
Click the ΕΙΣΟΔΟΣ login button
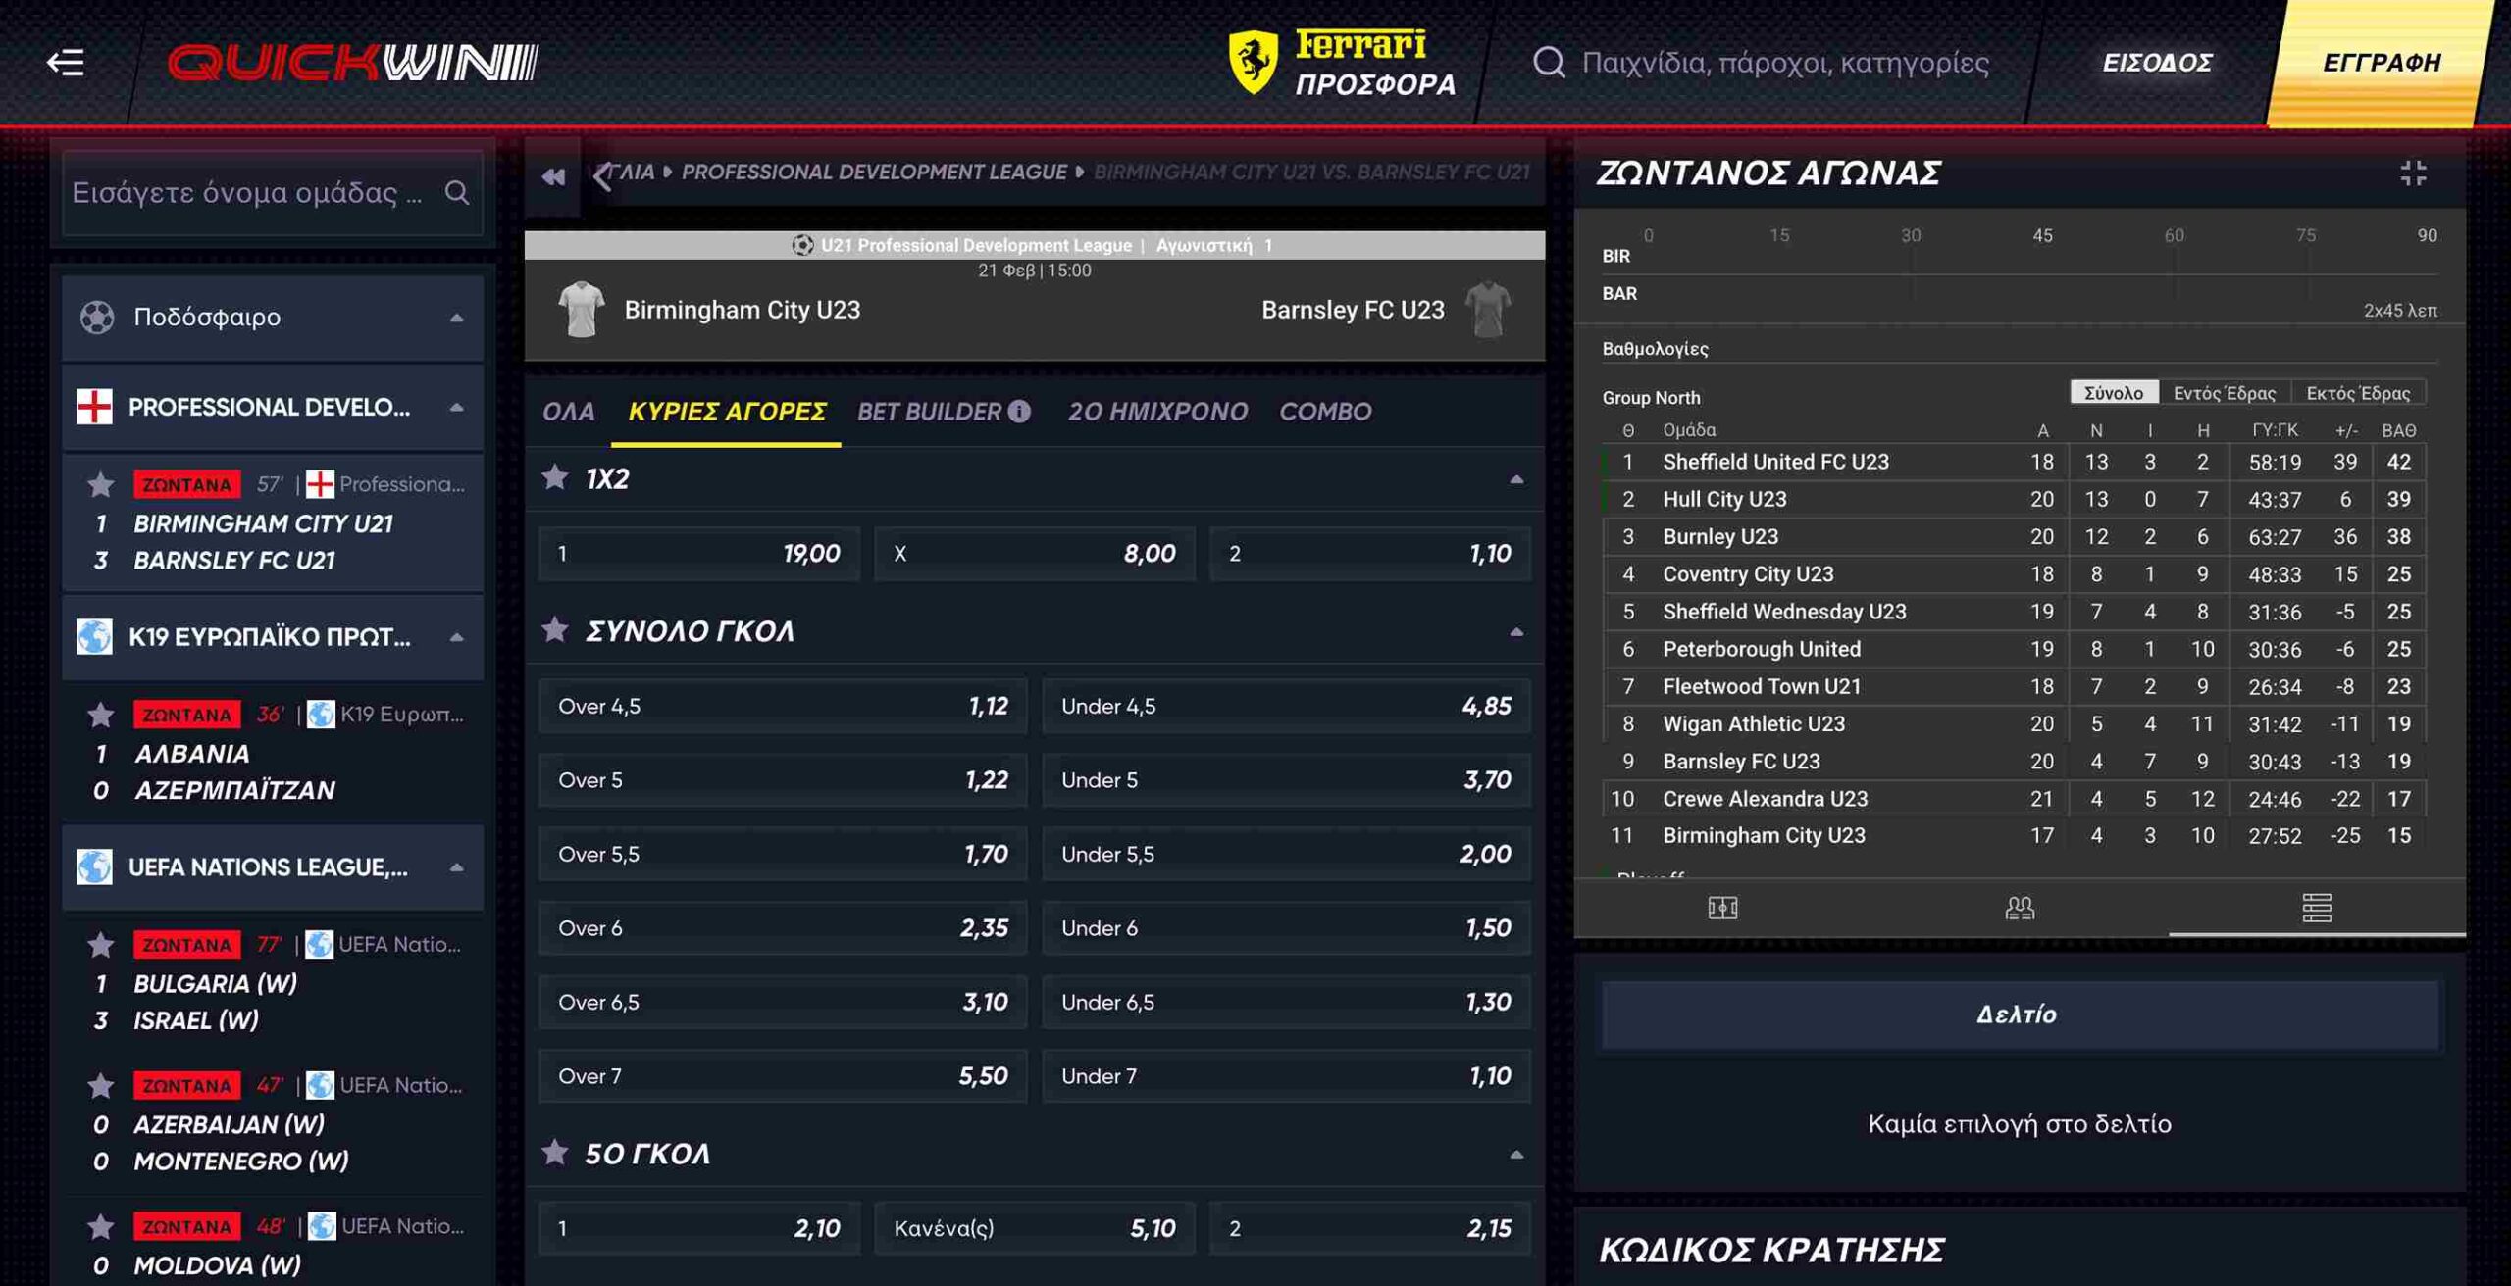pyautogui.click(x=2156, y=63)
